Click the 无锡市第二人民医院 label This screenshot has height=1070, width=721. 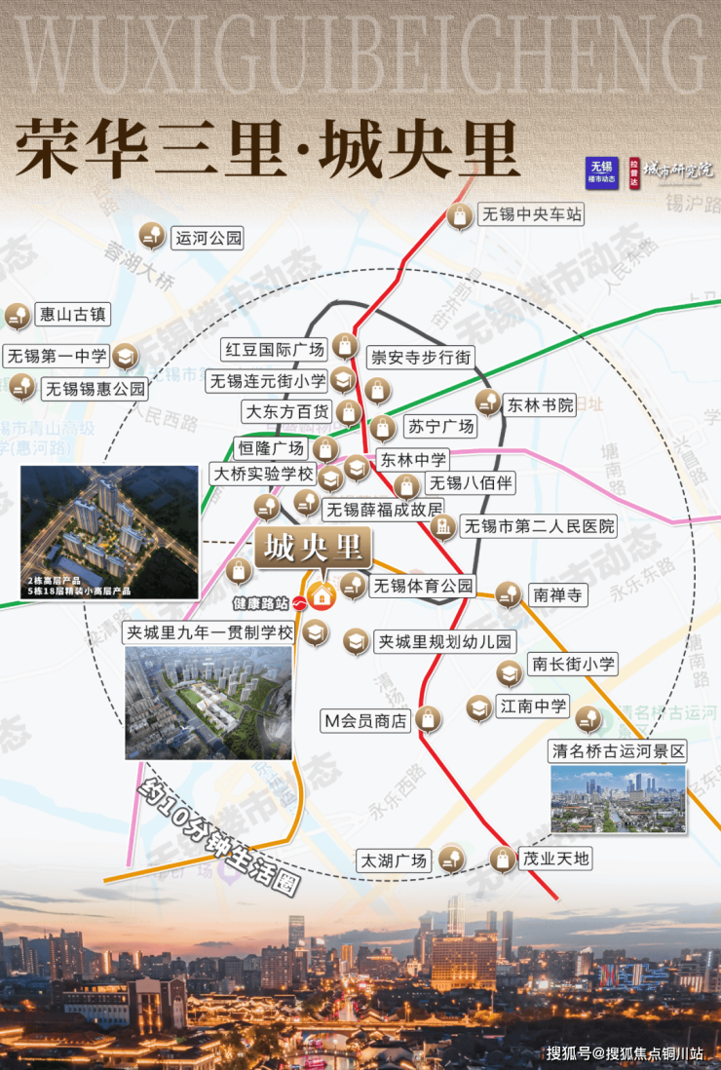[x=538, y=526]
